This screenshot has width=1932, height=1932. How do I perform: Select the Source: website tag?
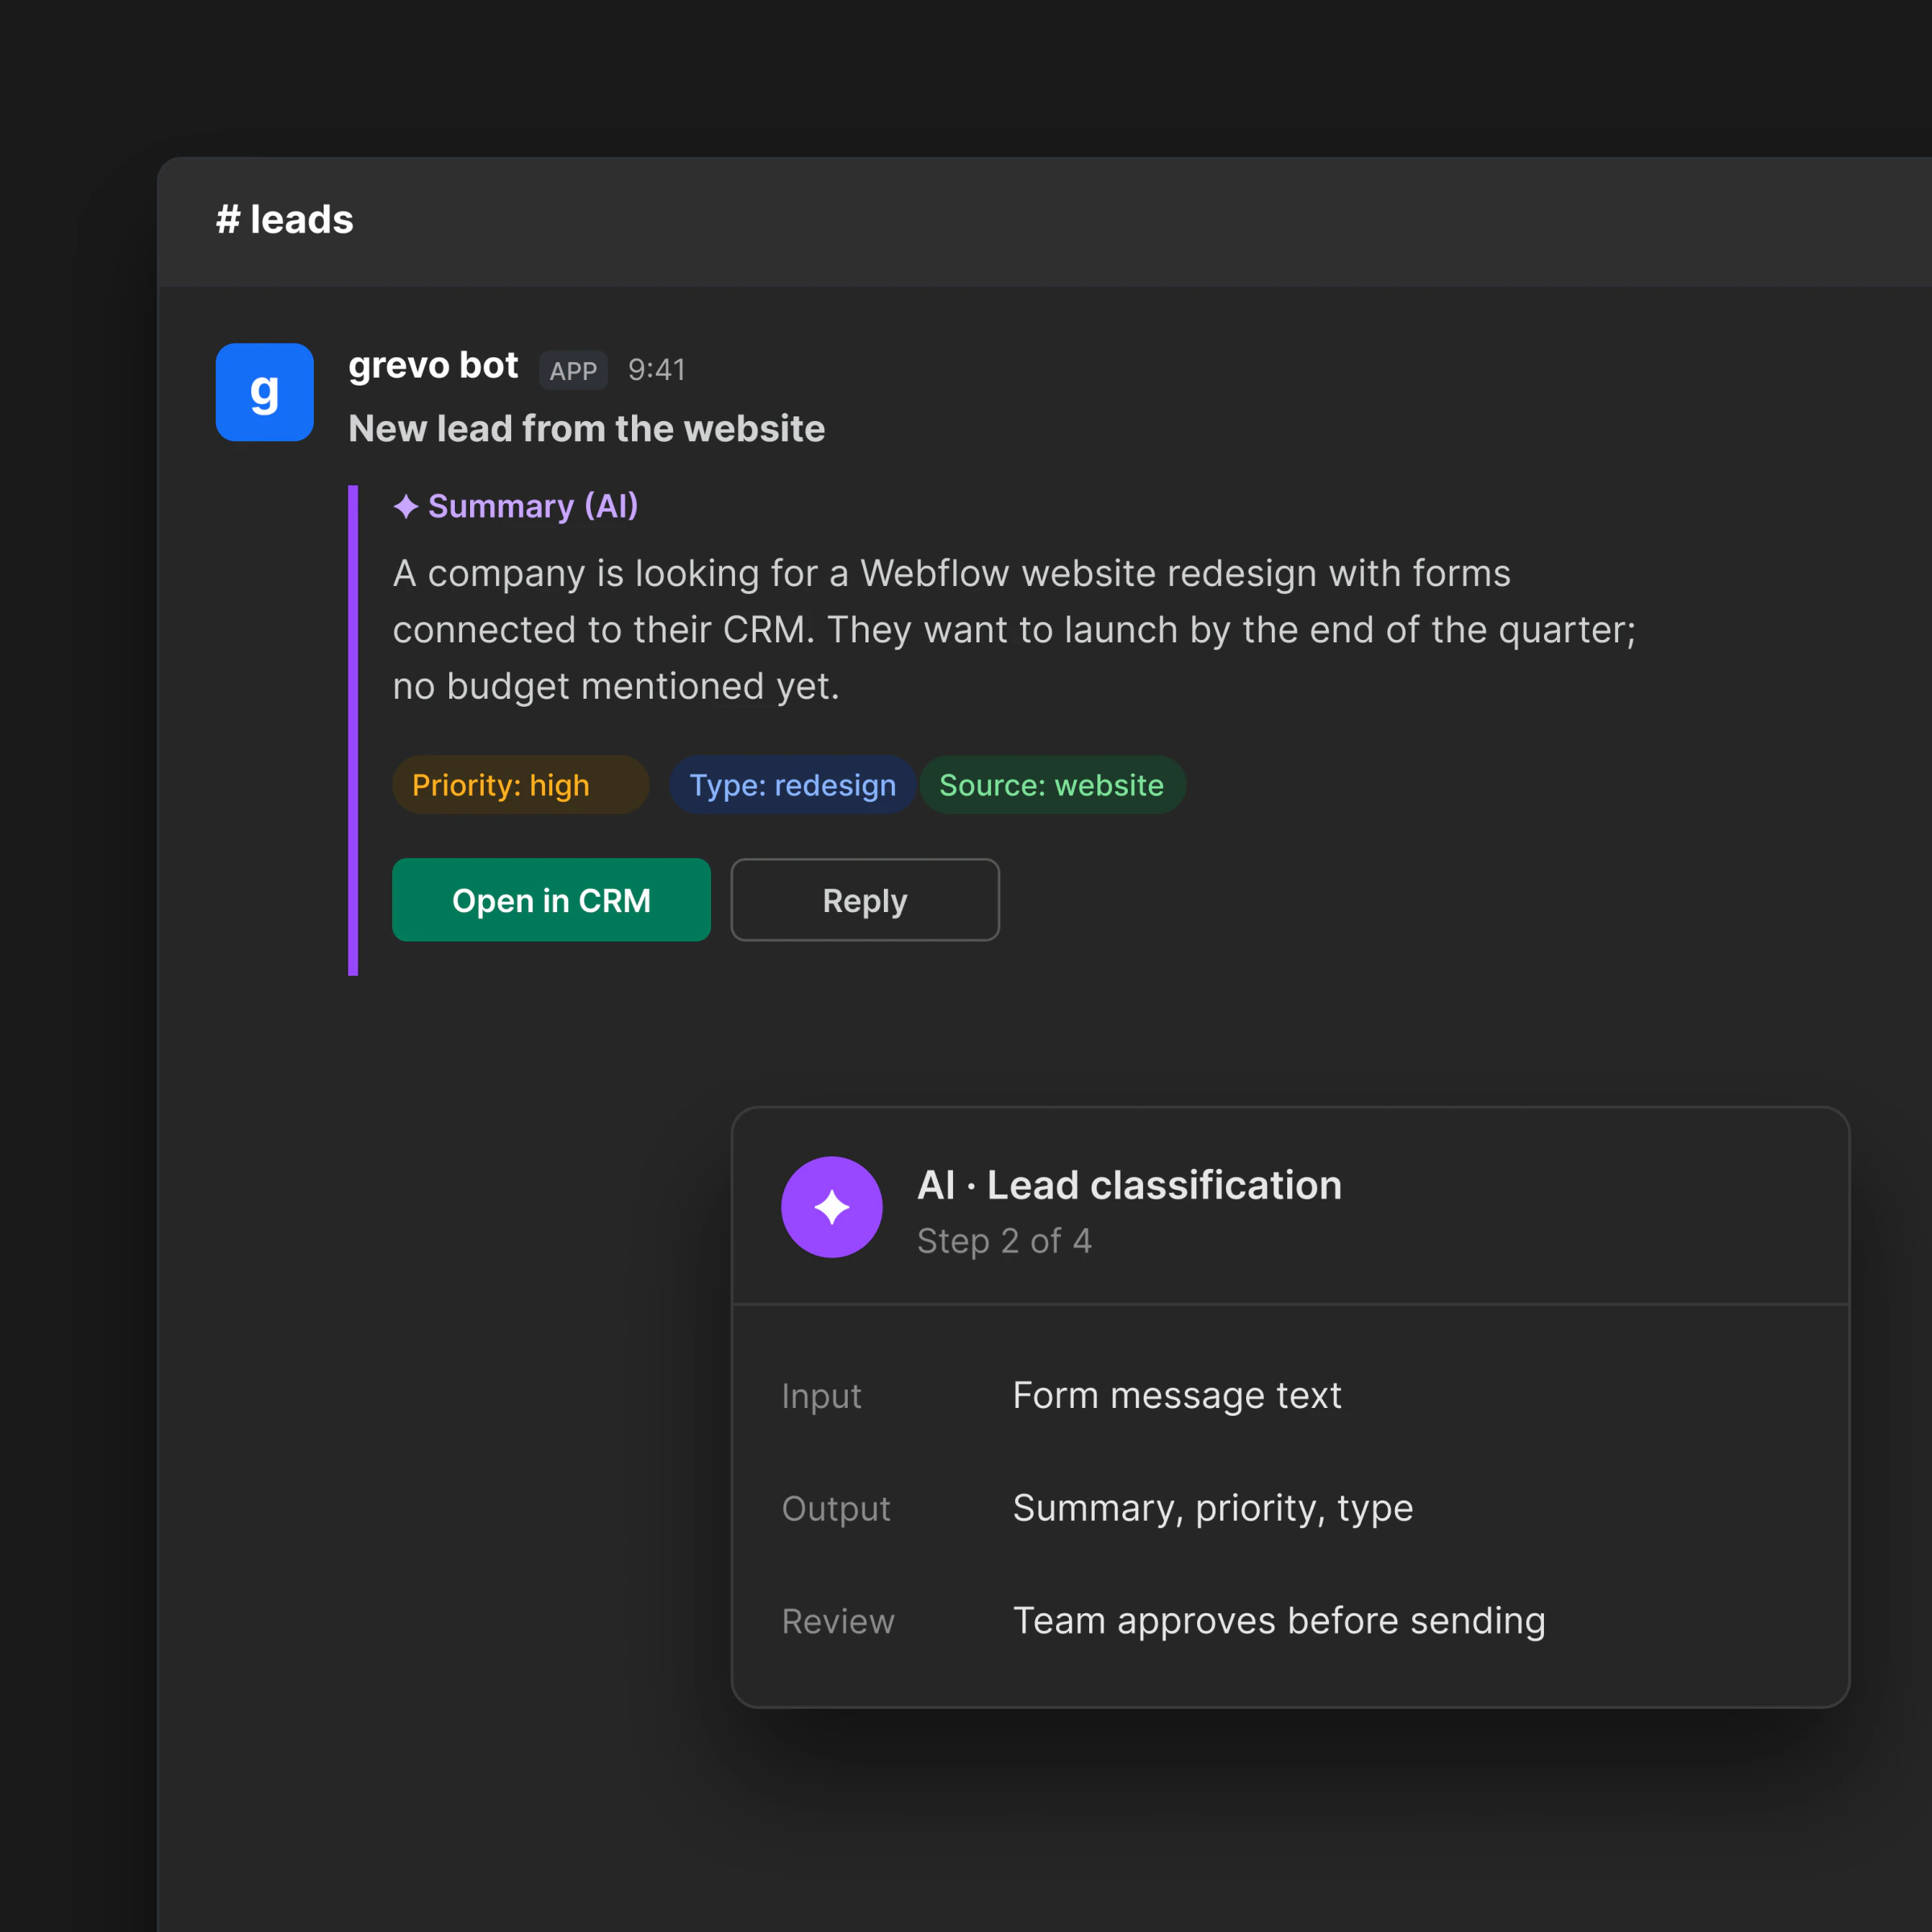(x=1052, y=785)
